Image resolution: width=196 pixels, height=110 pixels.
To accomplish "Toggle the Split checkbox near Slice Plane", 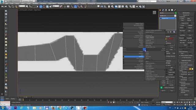I will (187, 31).
